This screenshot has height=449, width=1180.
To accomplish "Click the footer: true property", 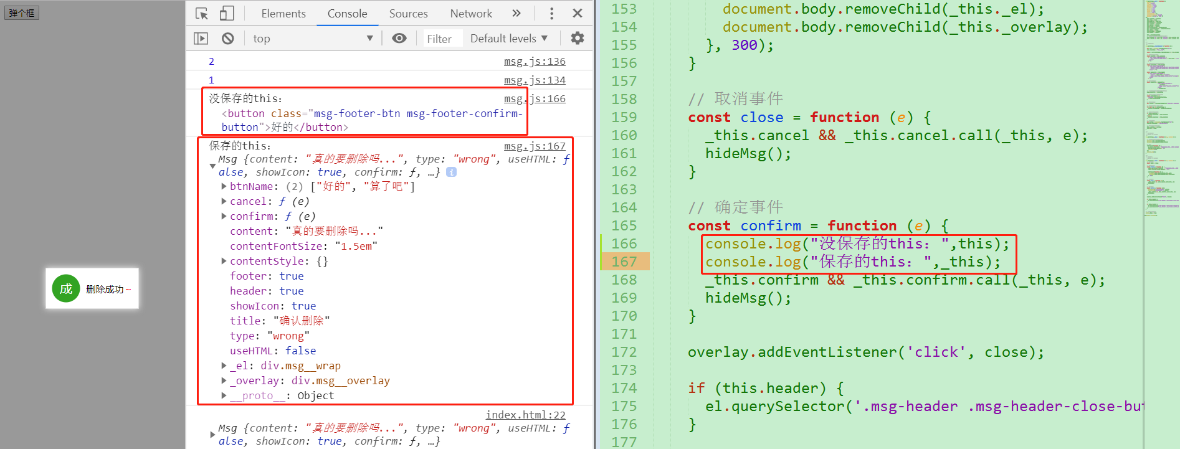I will coord(267,276).
